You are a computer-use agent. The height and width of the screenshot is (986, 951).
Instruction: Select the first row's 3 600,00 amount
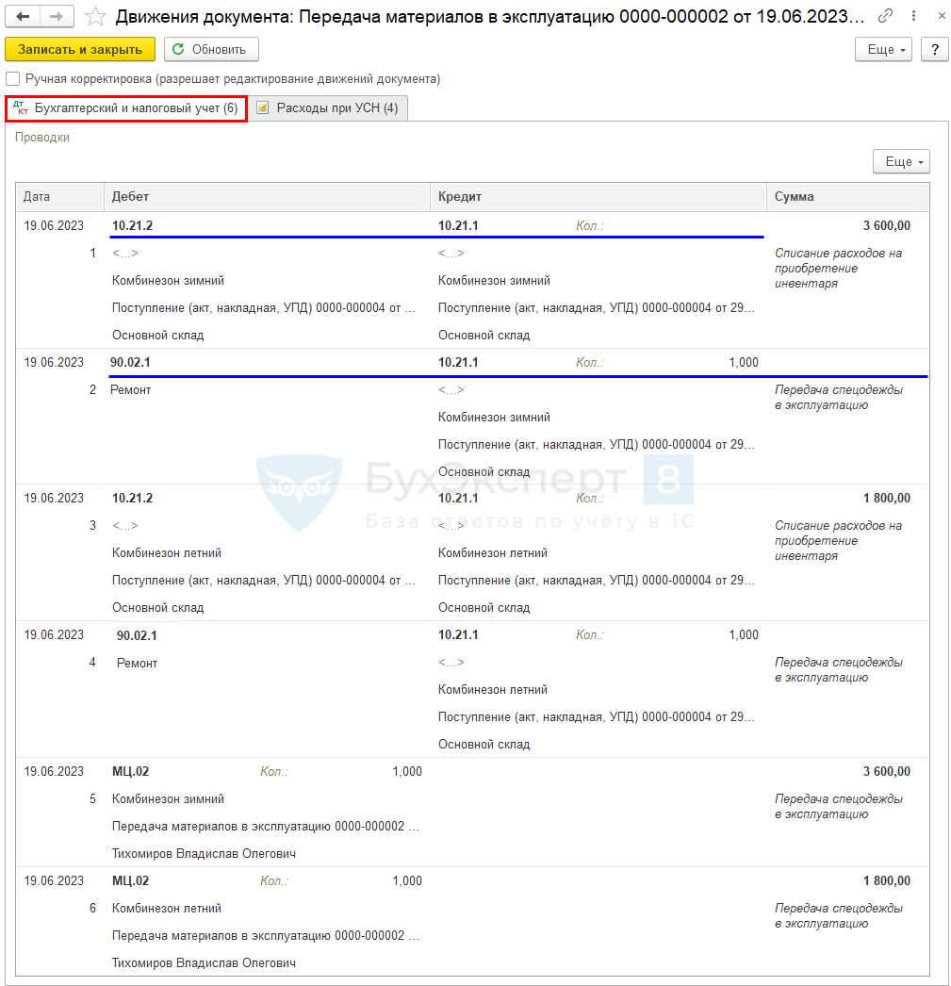886,225
